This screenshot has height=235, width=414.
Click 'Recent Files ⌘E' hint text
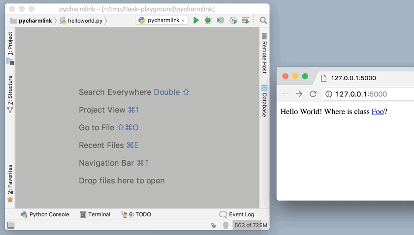point(109,145)
